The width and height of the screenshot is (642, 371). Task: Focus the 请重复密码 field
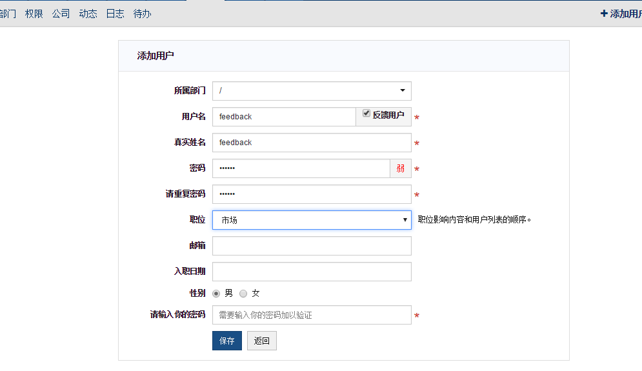[x=312, y=194]
